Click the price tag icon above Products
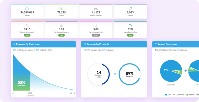 tap(130, 9)
